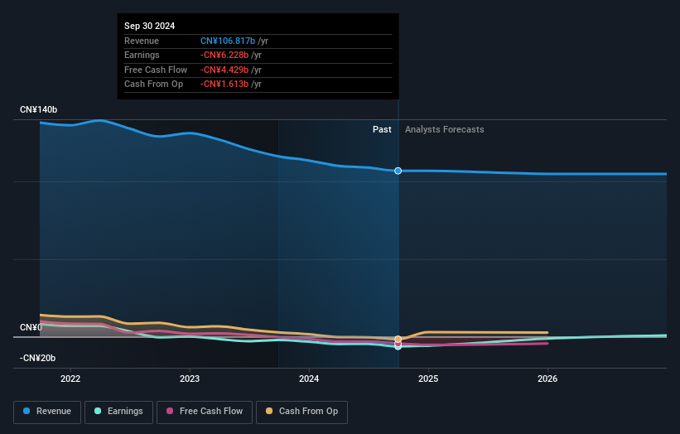
Task: Select the 2025 x-axis label
Action: (428, 379)
